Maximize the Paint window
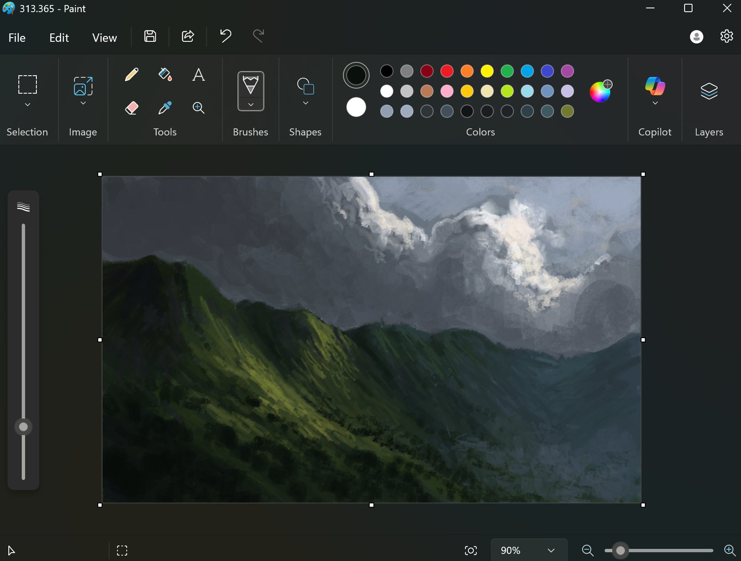 pos(688,8)
